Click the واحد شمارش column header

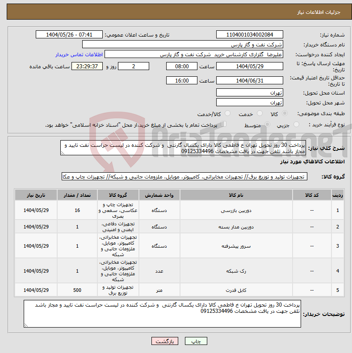[x=159, y=195]
